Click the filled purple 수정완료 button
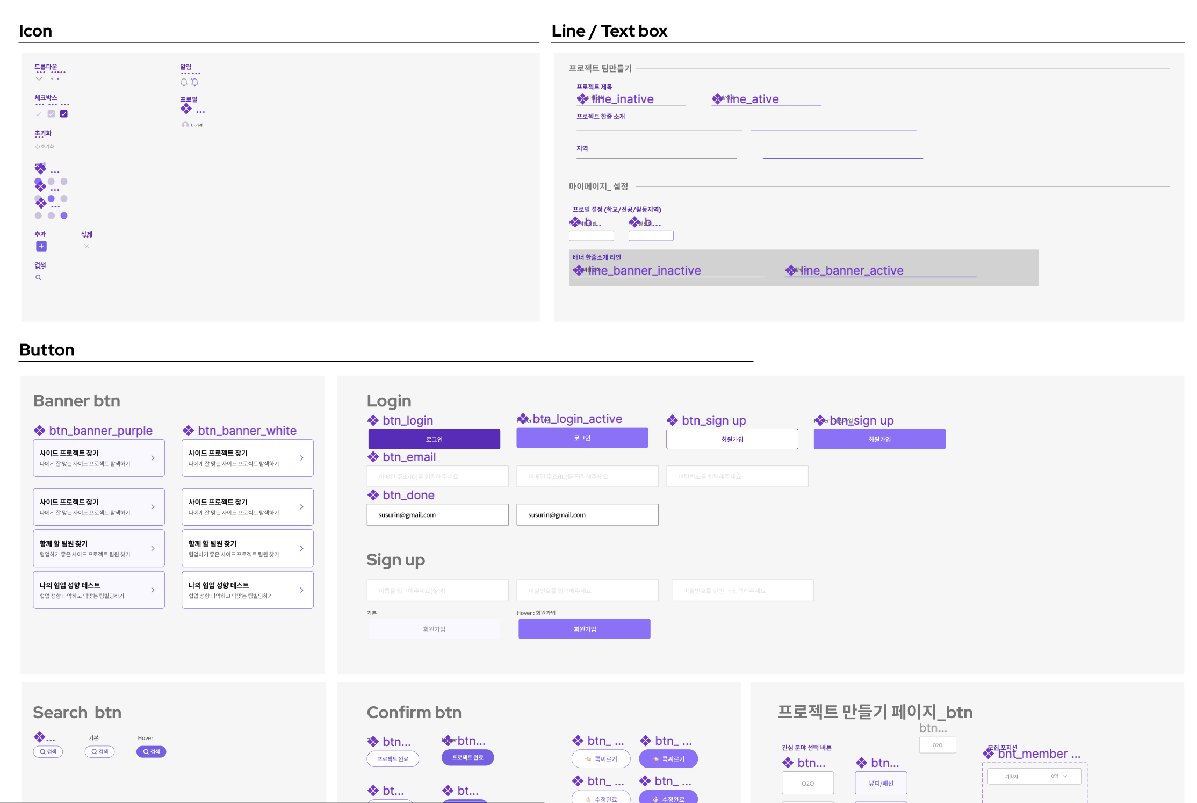The width and height of the screenshot is (1197, 803). 668,797
